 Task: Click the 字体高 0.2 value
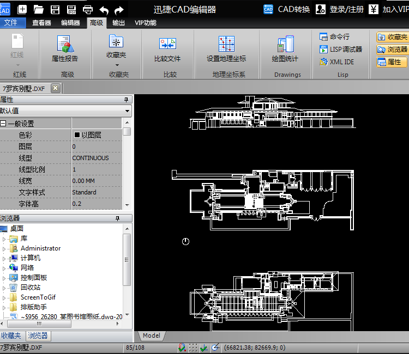tap(97, 204)
